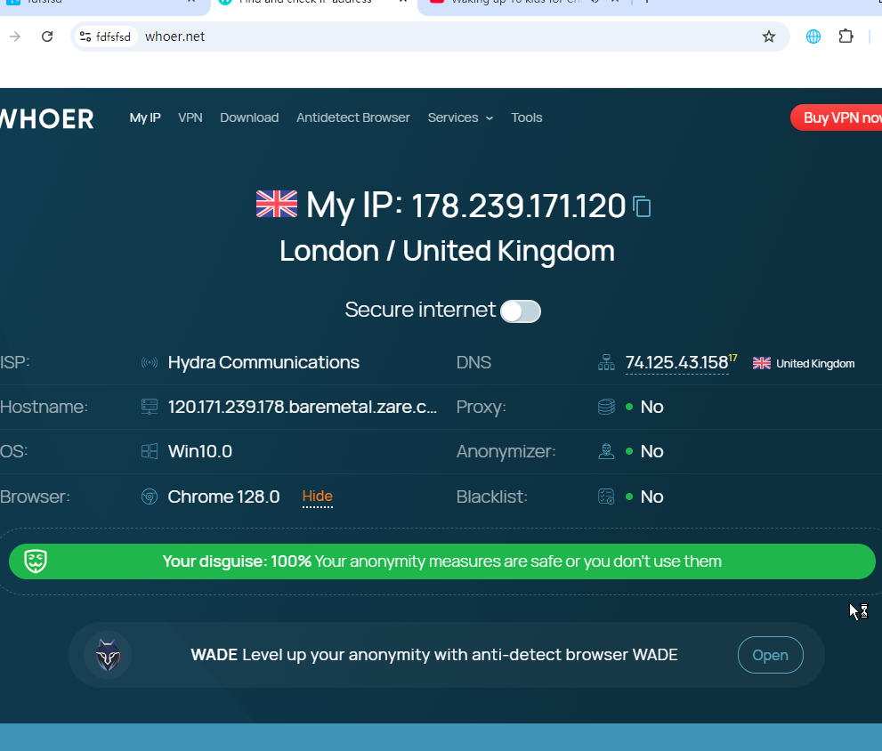Click the IP address 178.239.171.120
Viewport: 882px width, 751px height.
pos(518,206)
